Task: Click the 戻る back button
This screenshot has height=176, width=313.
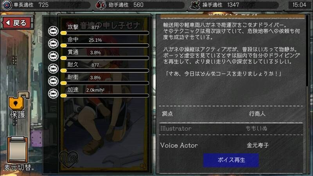Action: point(17,23)
